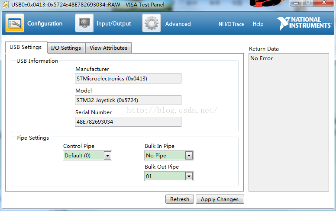
Task: Minimize the VISA Test Panel window
Action: click(x=296, y=3)
